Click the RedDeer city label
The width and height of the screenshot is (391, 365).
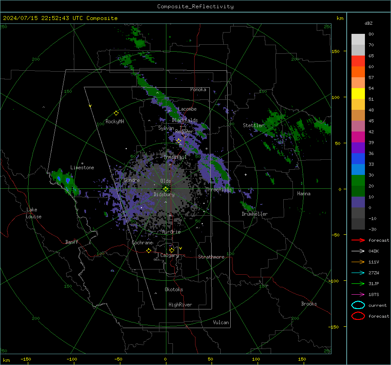tap(184, 132)
